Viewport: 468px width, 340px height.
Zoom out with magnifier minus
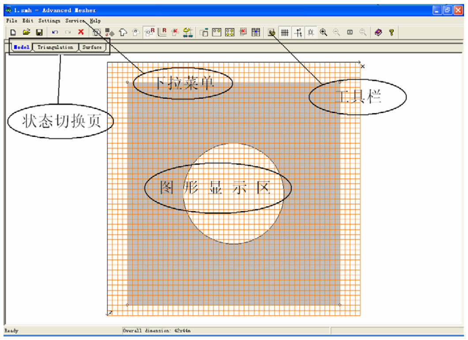pyautogui.click(x=336, y=32)
